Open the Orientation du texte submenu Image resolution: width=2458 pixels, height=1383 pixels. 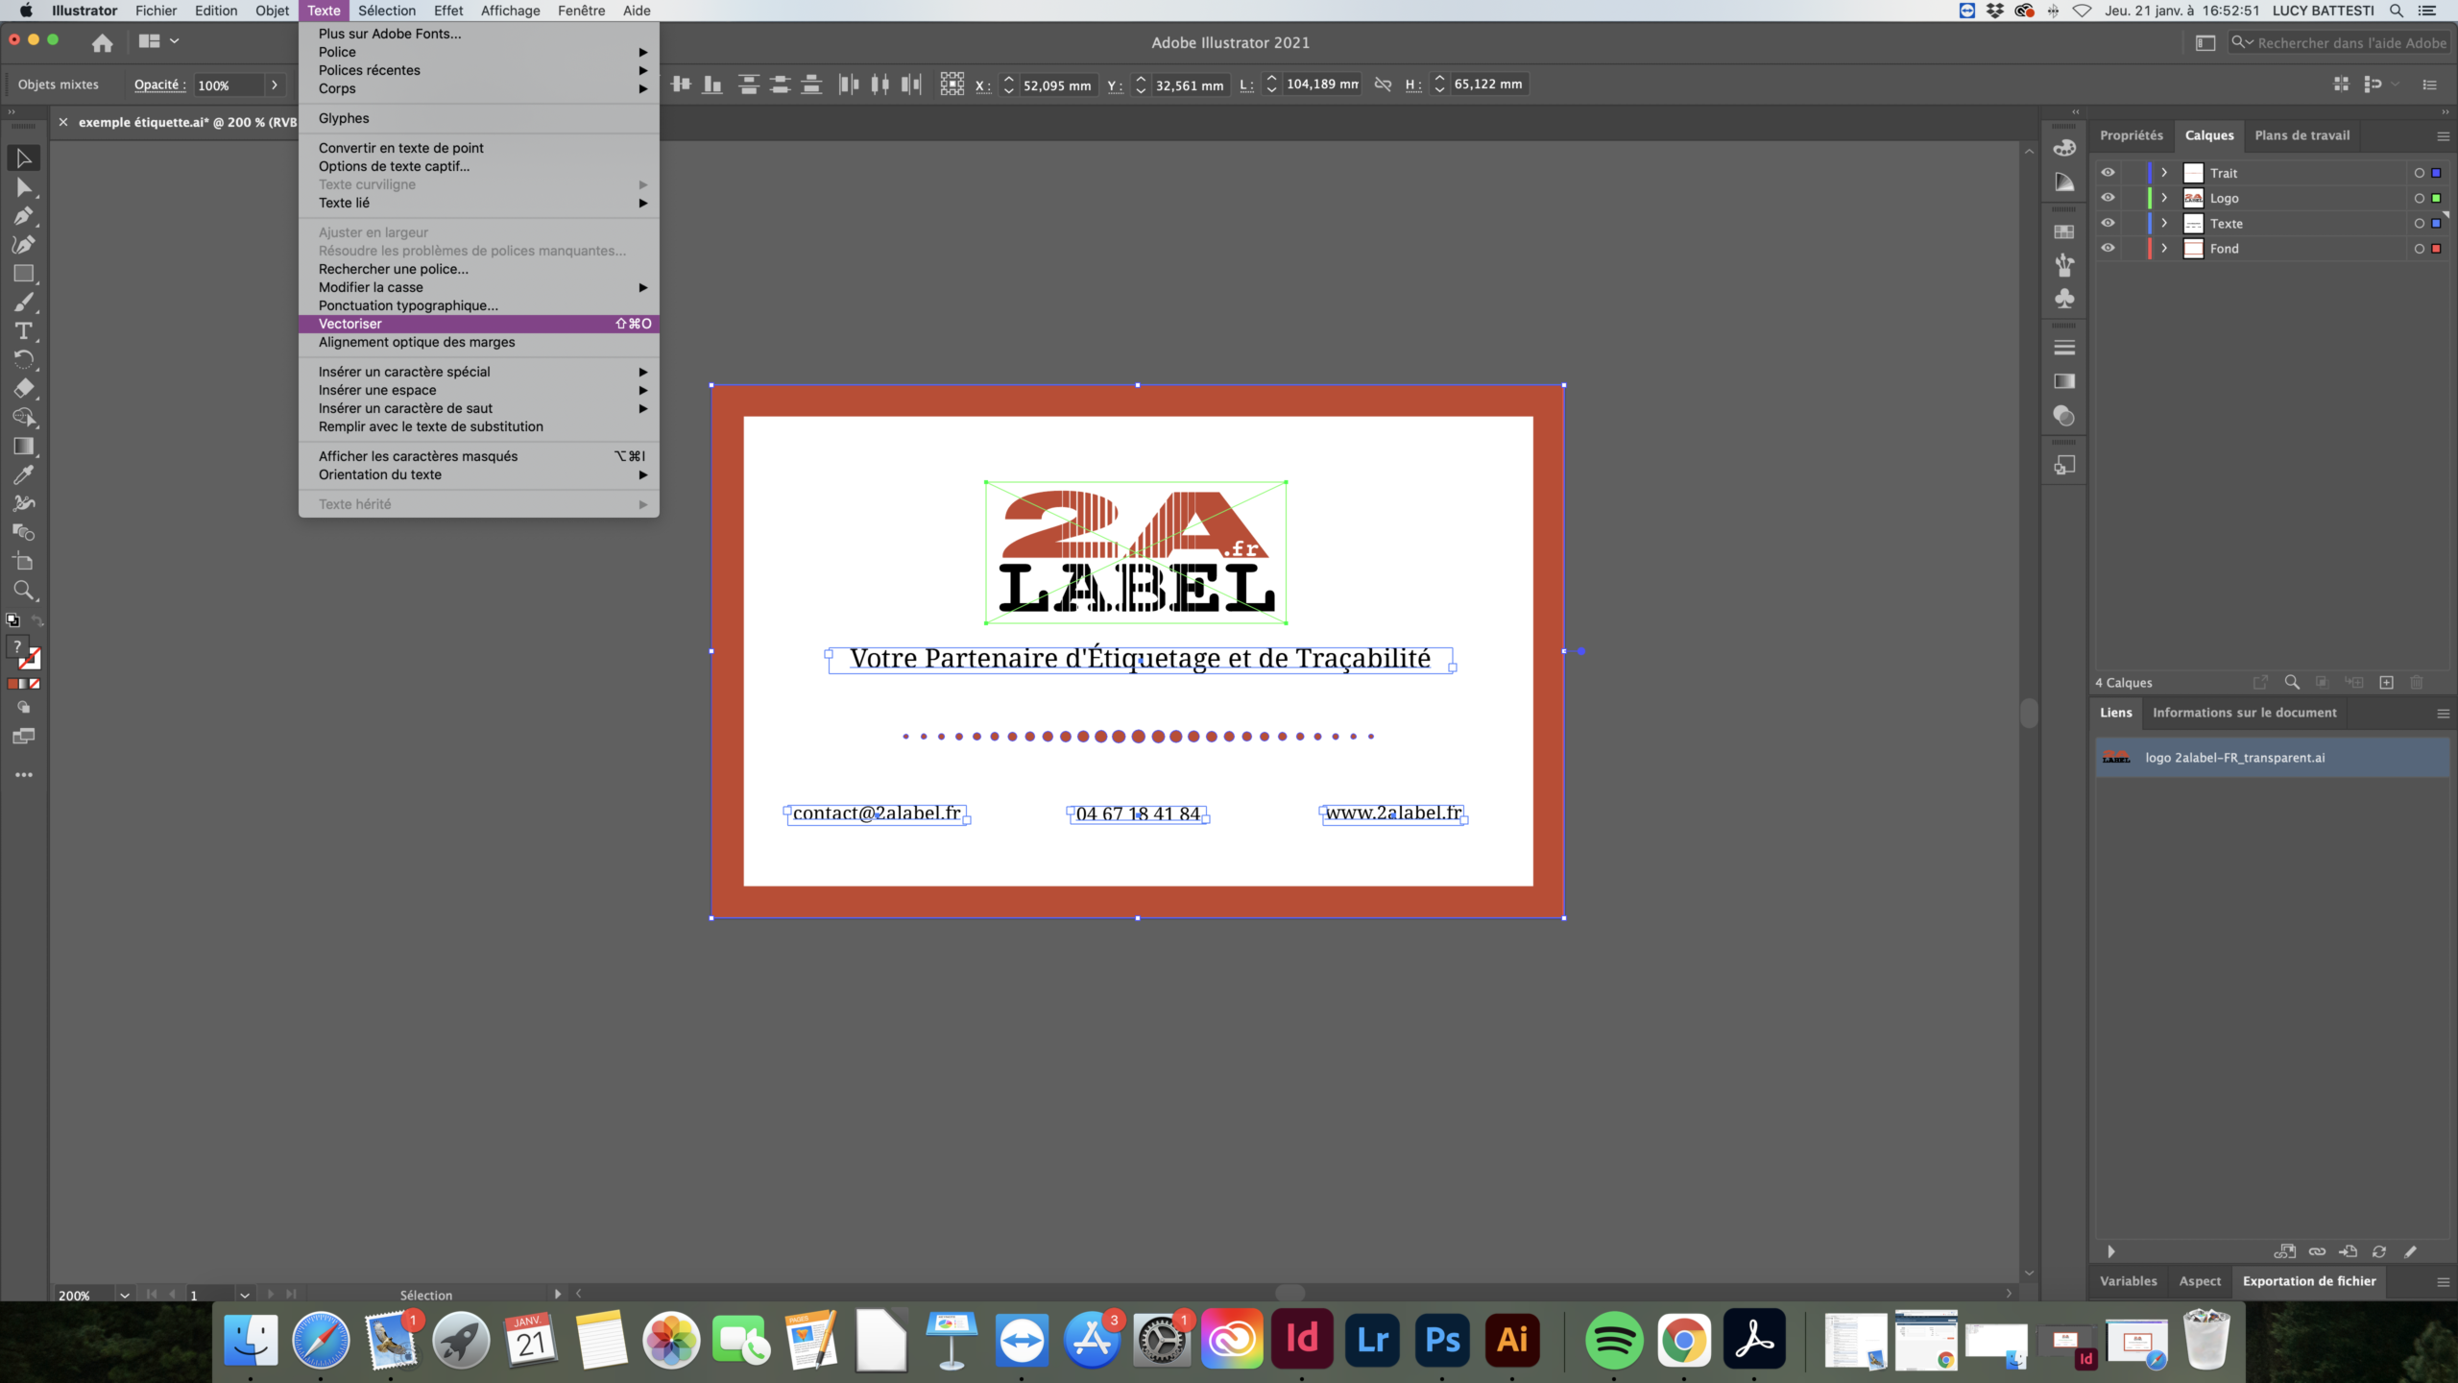click(x=479, y=474)
